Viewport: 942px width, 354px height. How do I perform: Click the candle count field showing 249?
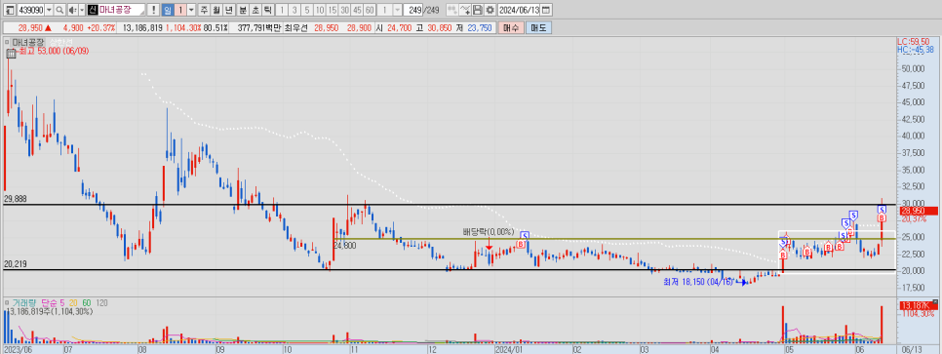pos(413,10)
